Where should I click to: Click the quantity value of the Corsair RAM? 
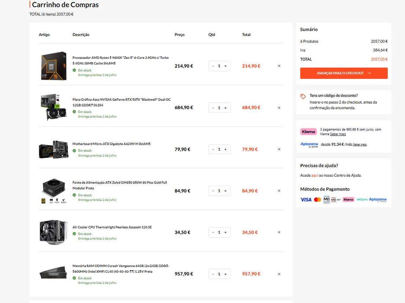pyautogui.click(x=219, y=274)
